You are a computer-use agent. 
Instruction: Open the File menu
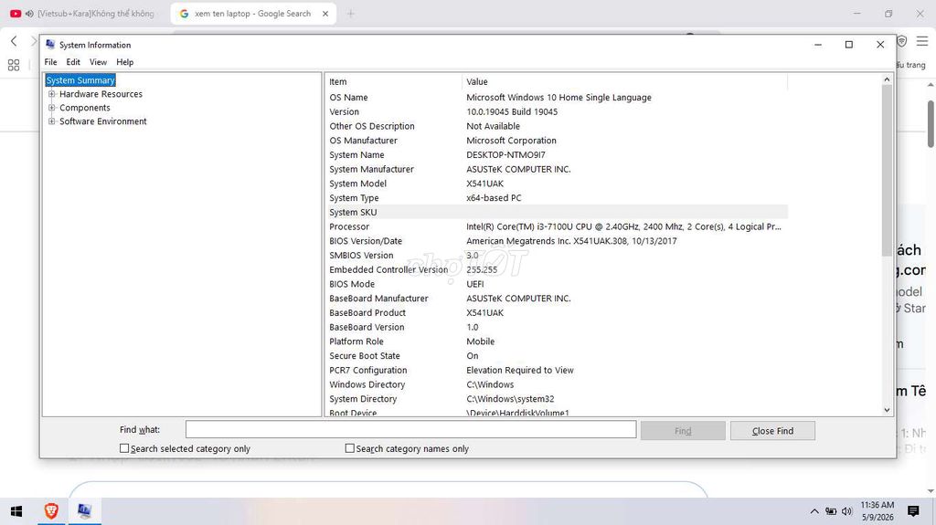point(51,62)
